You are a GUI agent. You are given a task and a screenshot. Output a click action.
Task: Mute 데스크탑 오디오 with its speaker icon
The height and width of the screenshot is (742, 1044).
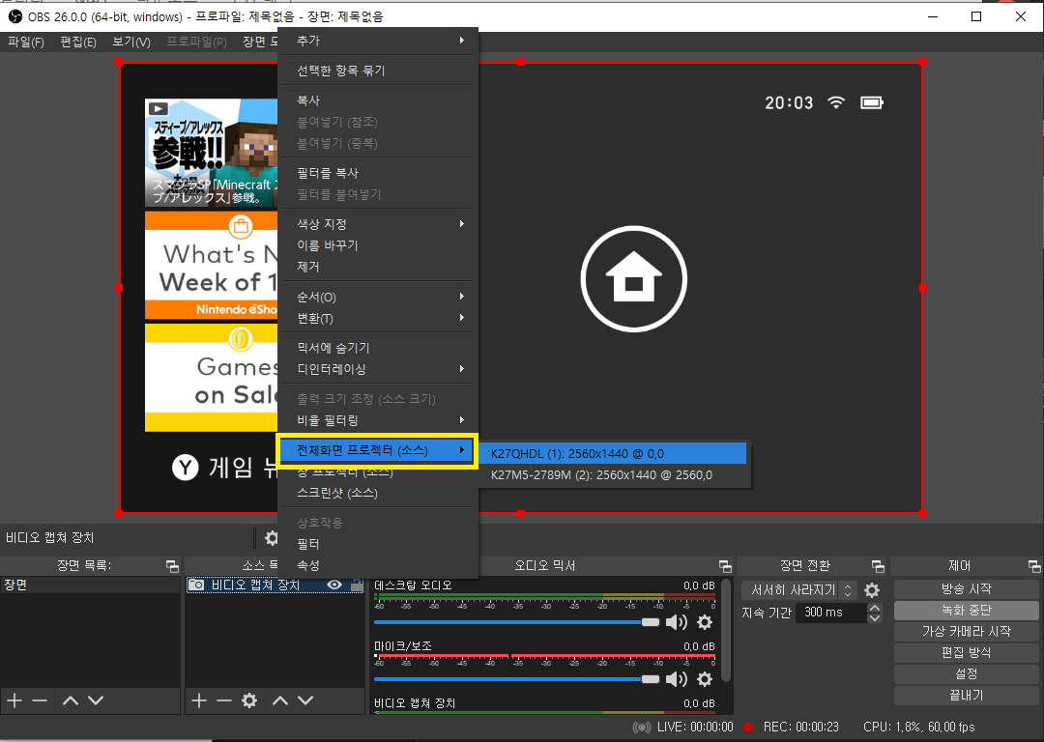[677, 622]
